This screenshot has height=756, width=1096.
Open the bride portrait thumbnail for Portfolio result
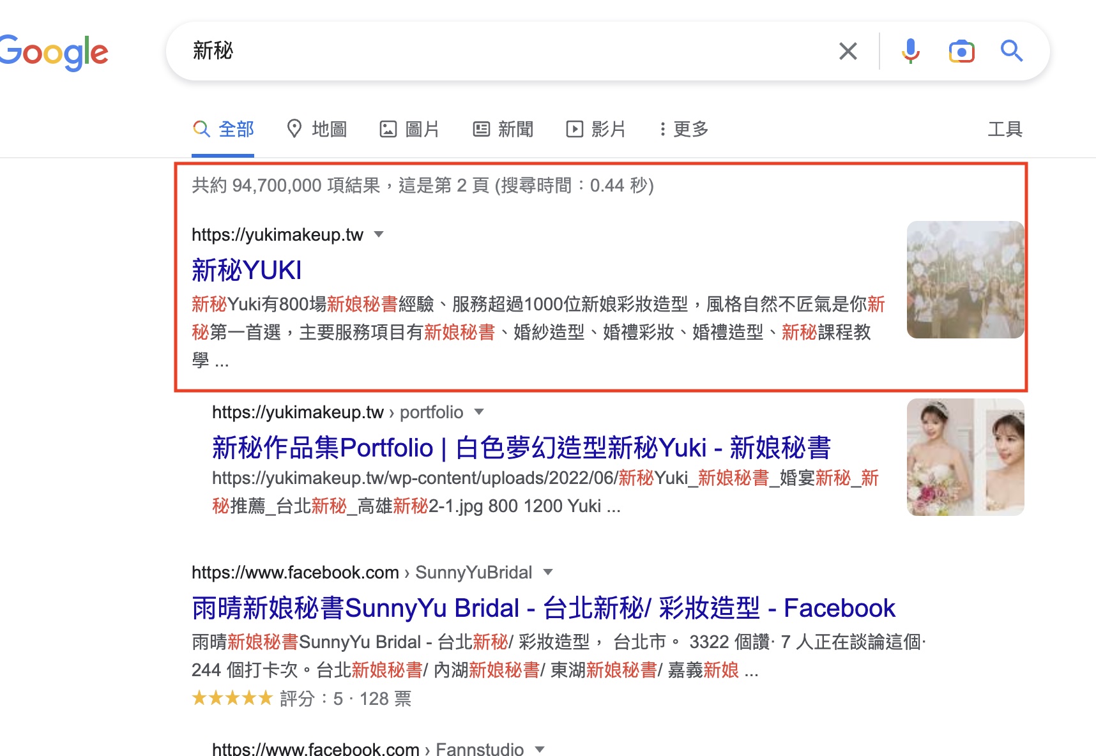point(965,457)
